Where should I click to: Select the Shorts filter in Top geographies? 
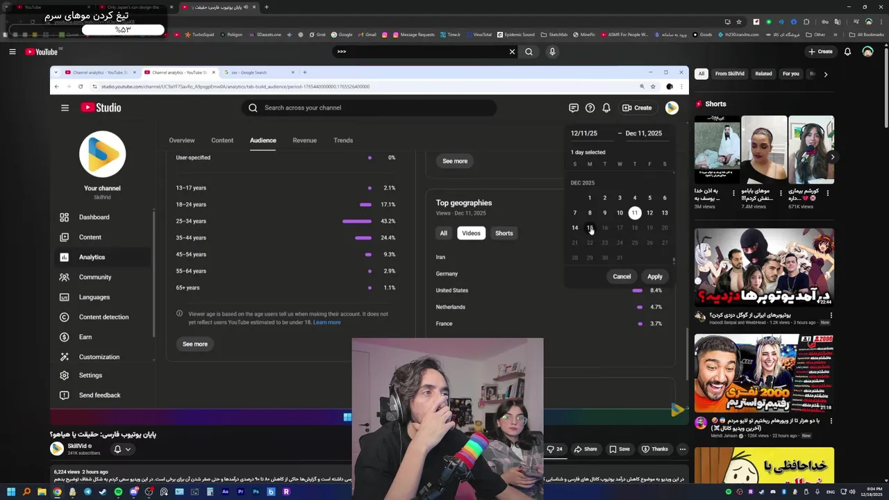click(x=504, y=233)
